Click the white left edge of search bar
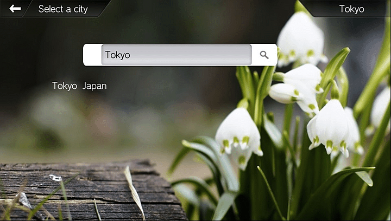Image resolution: width=391 pixels, height=221 pixels. (92, 55)
